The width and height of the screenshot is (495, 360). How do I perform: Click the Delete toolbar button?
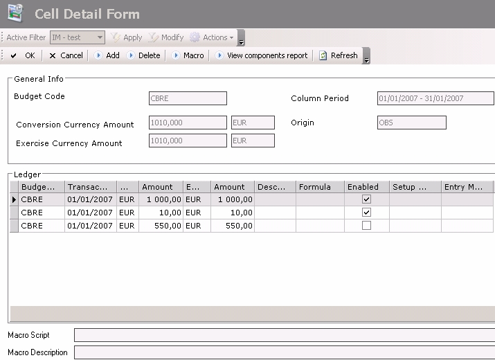pyautogui.click(x=143, y=55)
